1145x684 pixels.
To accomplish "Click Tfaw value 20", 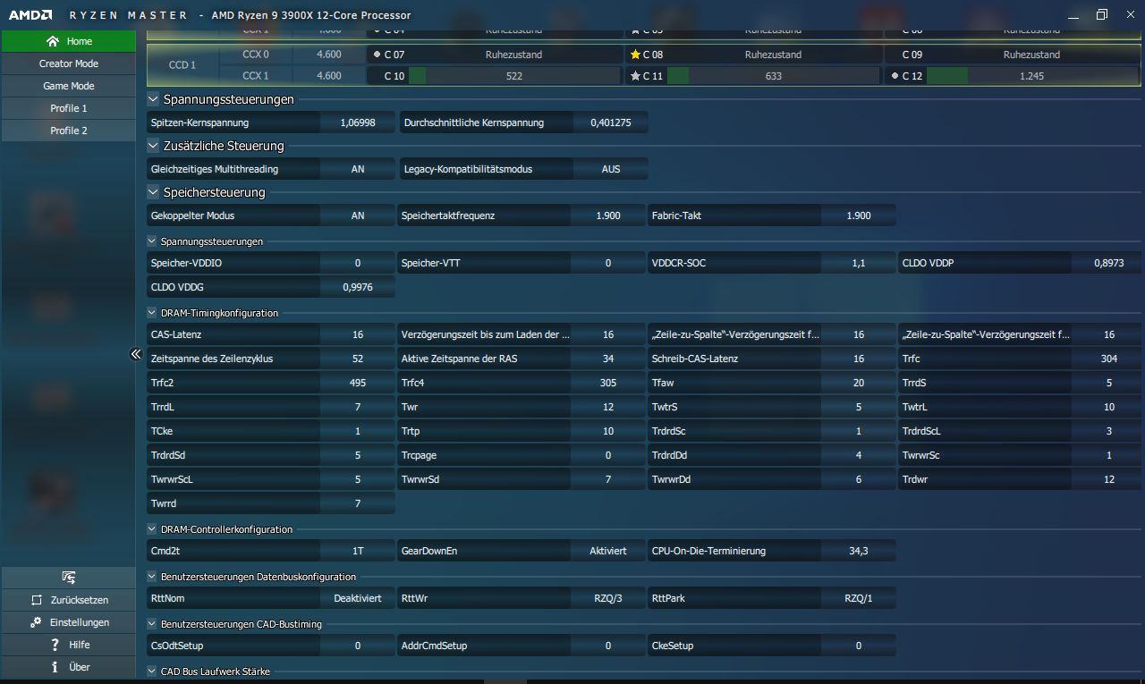I will pos(859,383).
